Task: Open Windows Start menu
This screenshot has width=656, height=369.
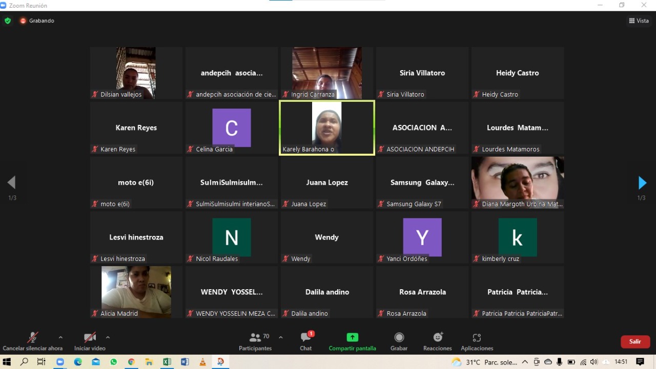Action: pyautogui.click(x=7, y=362)
